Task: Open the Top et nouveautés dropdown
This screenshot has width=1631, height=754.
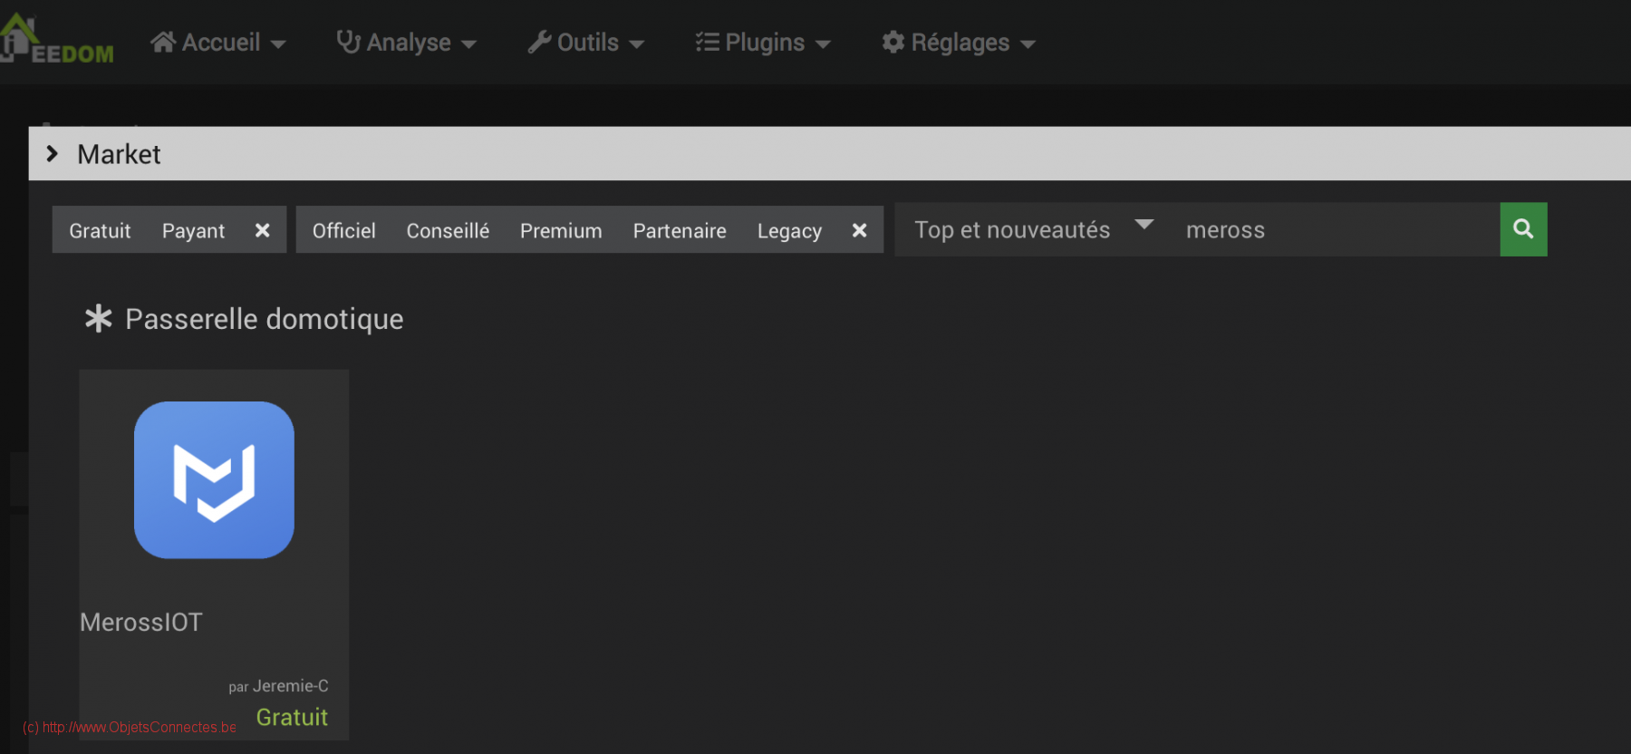Action: click(1033, 229)
